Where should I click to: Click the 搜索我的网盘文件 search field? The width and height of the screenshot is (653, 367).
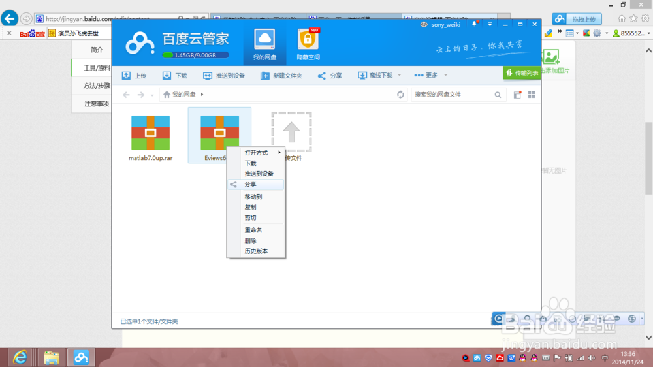pyautogui.click(x=453, y=95)
